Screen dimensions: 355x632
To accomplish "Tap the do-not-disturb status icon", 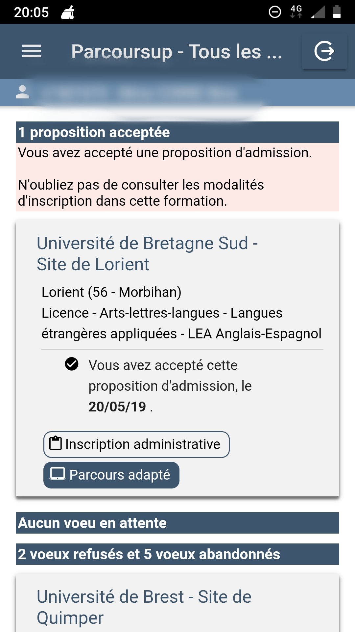I will pos(275,12).
